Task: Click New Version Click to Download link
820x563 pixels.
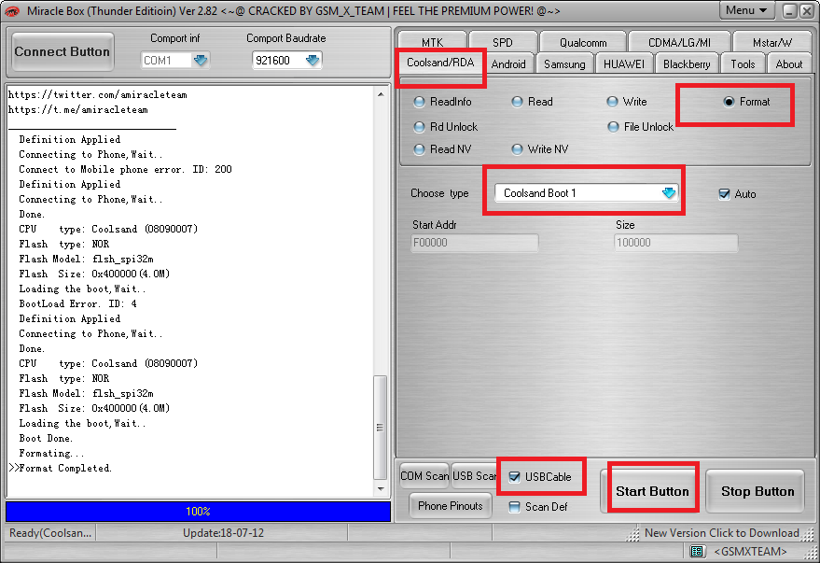Action: [x=722, y=532]
